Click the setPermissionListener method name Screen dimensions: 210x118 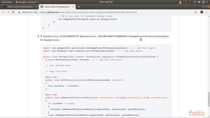73,80
